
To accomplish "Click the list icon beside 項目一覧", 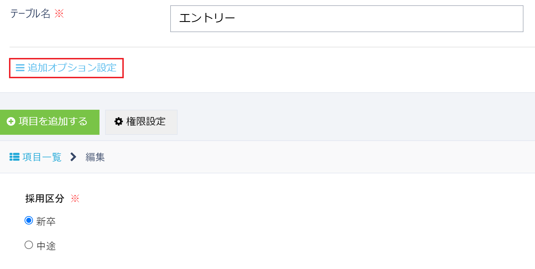I will pos(14,157).
